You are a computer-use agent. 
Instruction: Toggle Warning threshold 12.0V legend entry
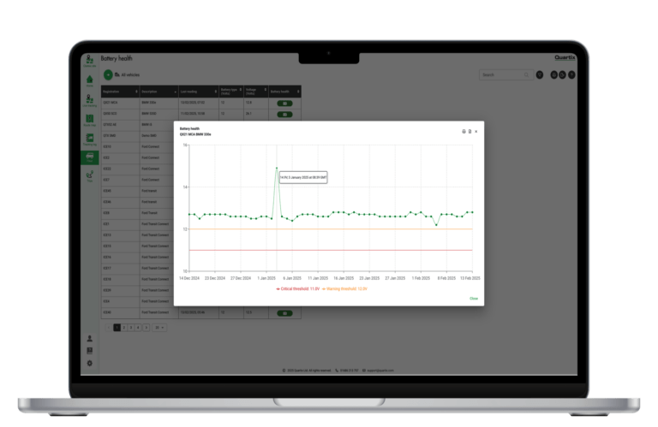[x=344, y=288]
